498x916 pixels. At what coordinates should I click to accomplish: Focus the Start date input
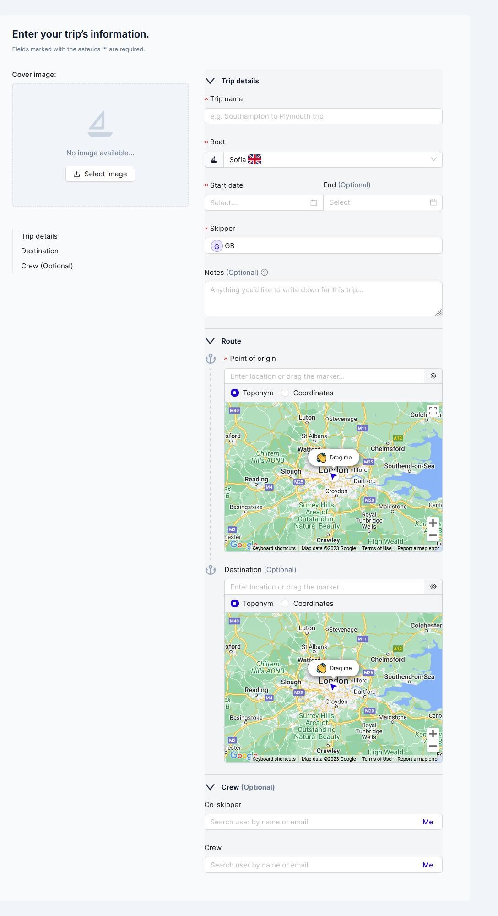click(x=264, y=203)
